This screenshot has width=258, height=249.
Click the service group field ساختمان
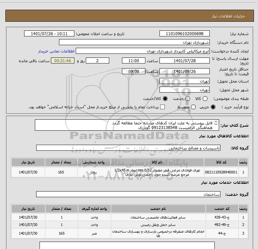[128, 194]
